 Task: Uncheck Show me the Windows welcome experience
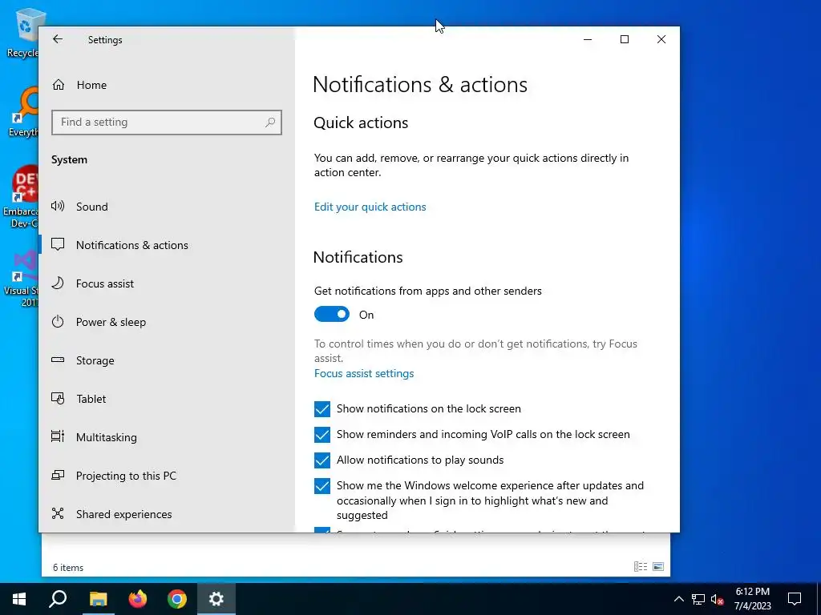(322, 486)
